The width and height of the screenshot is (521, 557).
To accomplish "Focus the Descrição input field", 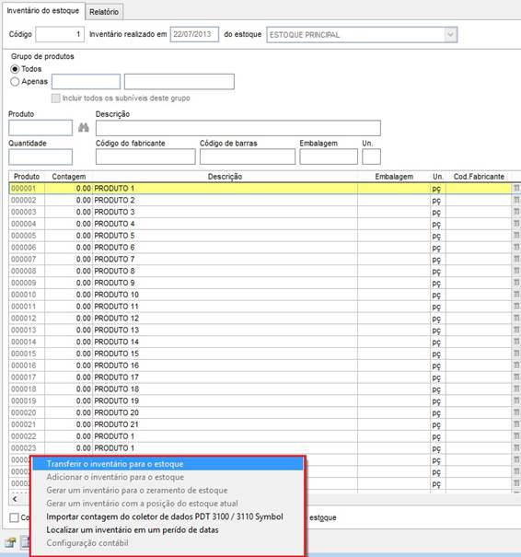I will point(238,128).
